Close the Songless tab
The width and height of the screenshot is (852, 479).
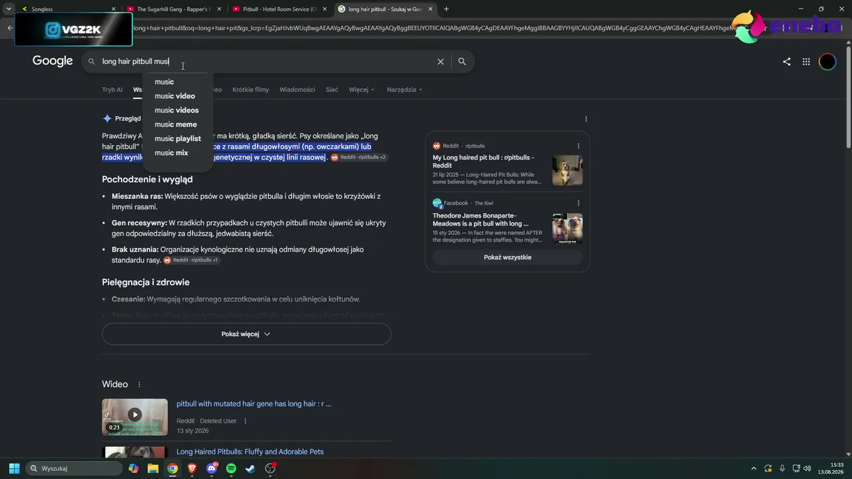point(113,9)
